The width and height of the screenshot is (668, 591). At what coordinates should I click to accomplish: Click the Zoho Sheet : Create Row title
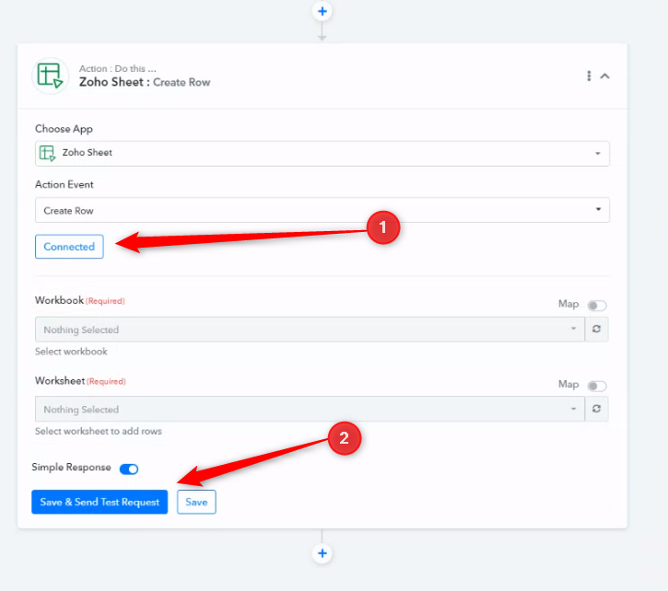coord(145,82)
